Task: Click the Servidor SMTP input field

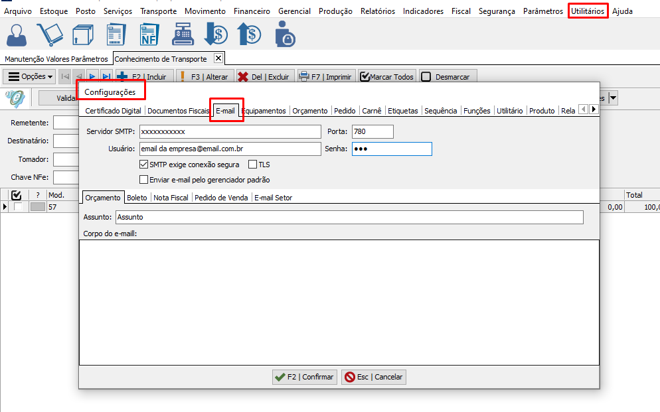Action: click(230, 131)
